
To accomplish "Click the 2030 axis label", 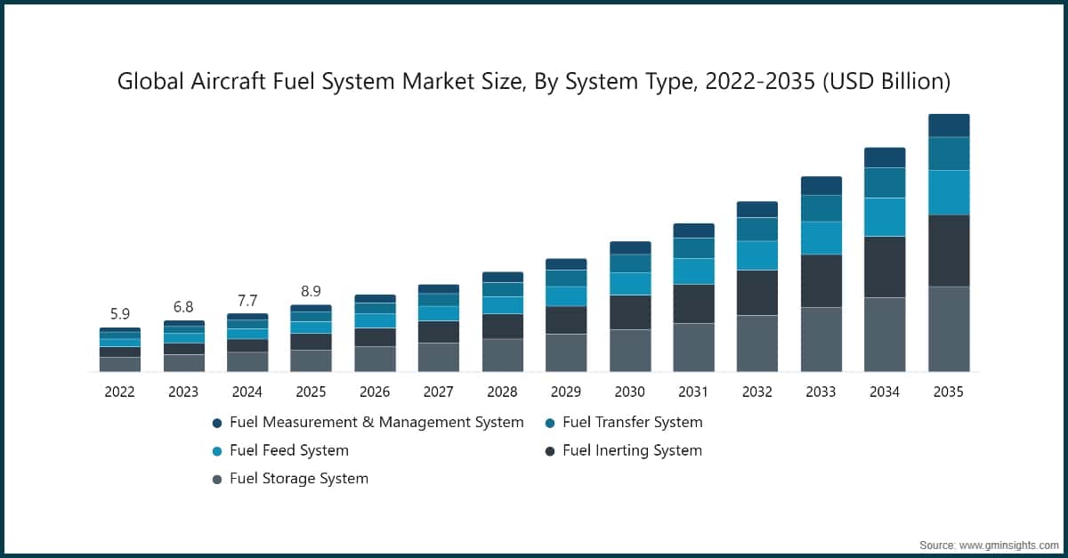I will tap(630, 392).
